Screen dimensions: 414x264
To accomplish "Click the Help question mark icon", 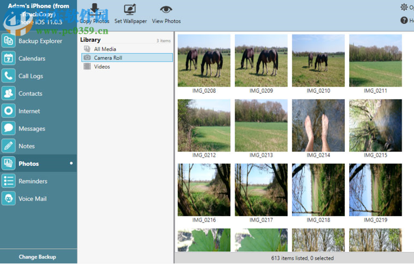I will click(x=404, y=20).
